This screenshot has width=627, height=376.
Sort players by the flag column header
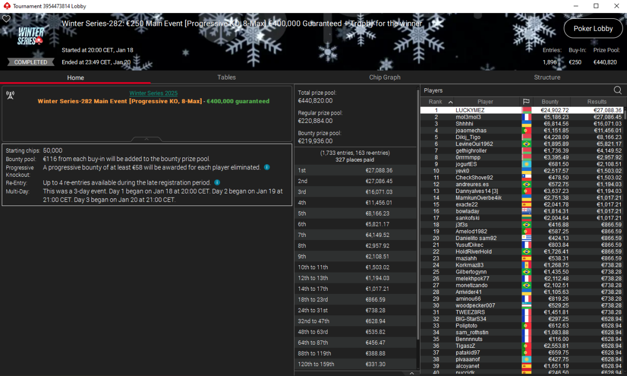coord(526,101)
